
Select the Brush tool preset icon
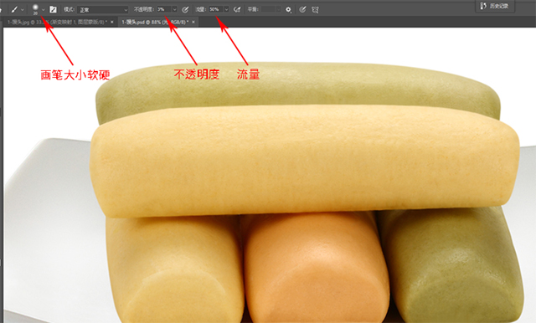(x=14, y=9)
